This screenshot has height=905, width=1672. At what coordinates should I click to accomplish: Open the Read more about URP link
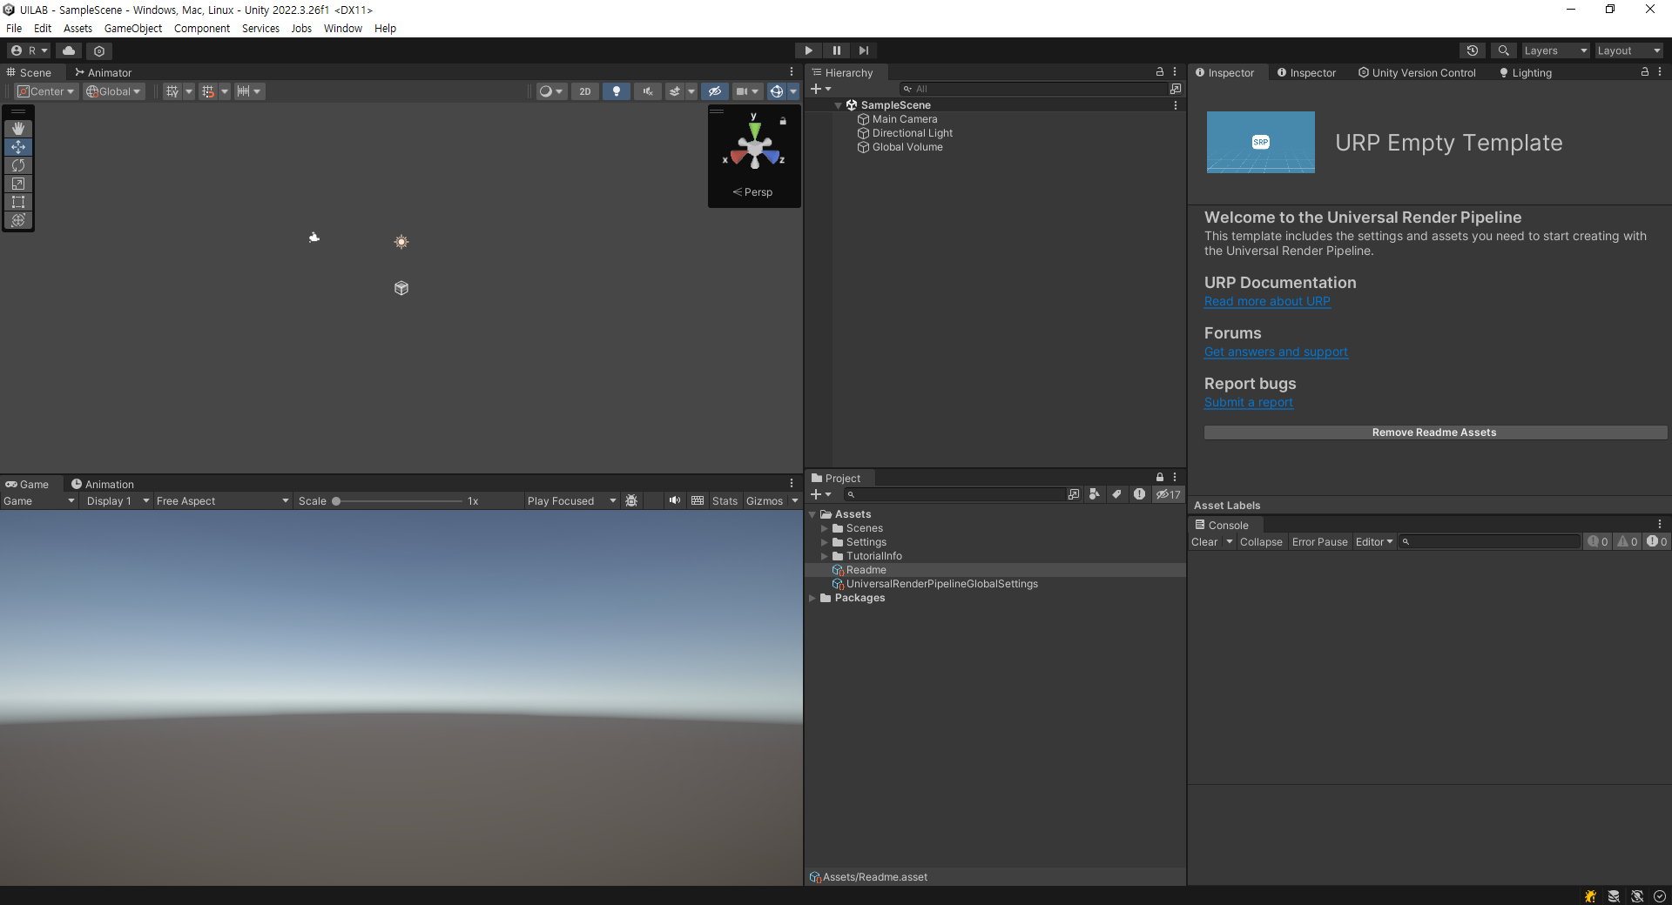click(x=1267, y=301)
